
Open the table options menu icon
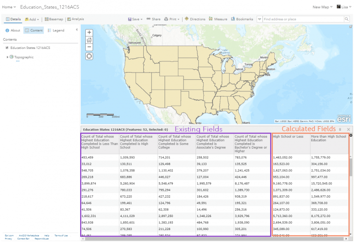pyautogui.click(x=340, y=130)
